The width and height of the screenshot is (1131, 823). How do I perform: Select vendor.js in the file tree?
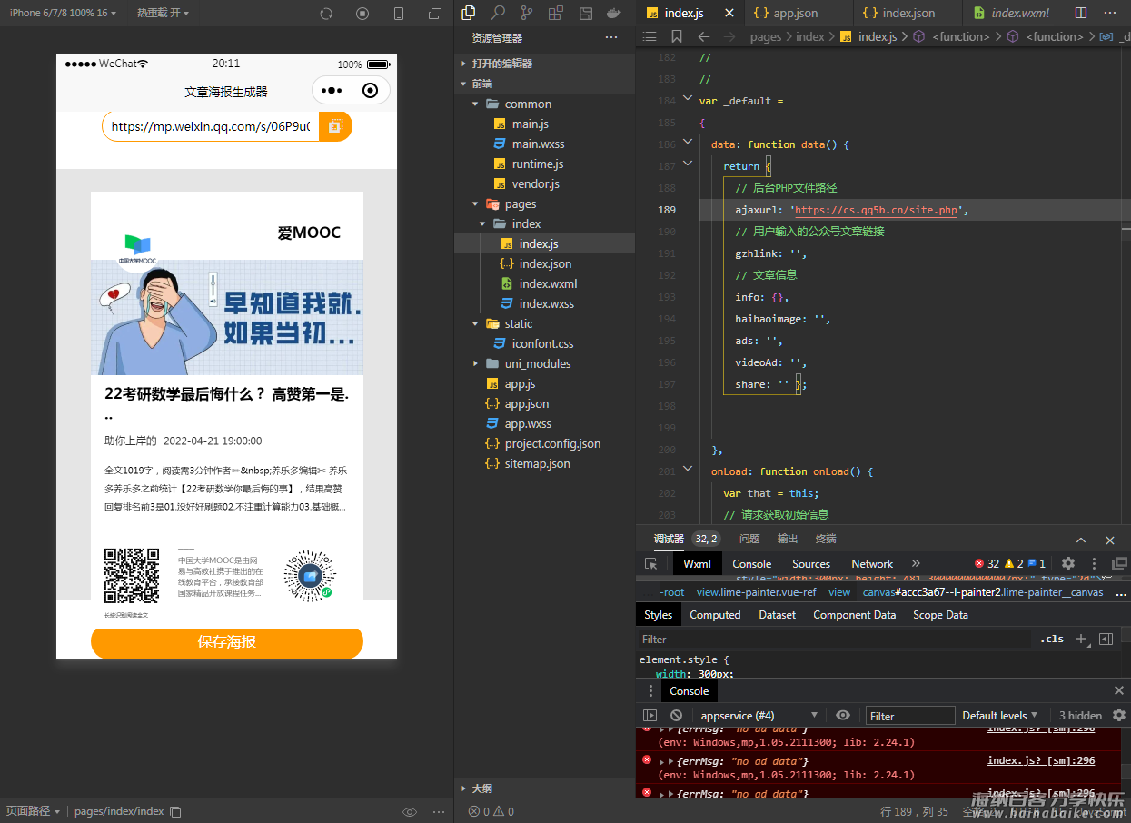535,183
